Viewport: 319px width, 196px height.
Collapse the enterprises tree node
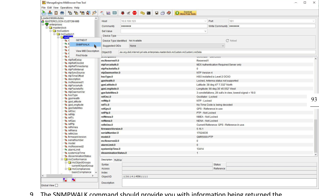pyautogui.click(x=43, y=25)
